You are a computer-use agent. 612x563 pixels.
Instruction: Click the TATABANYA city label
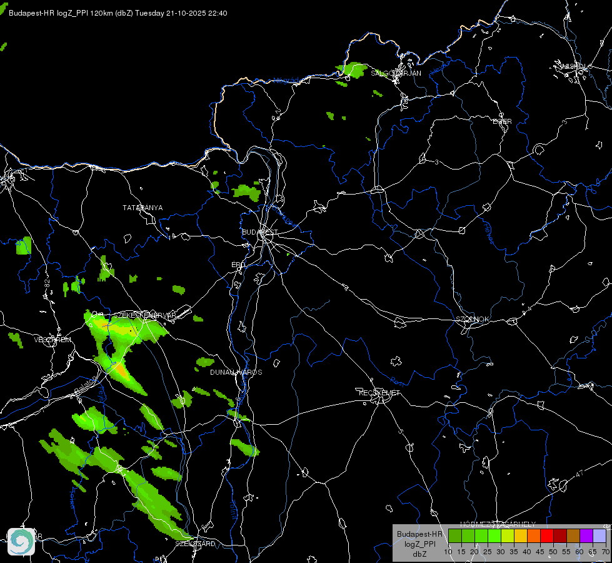143,208
